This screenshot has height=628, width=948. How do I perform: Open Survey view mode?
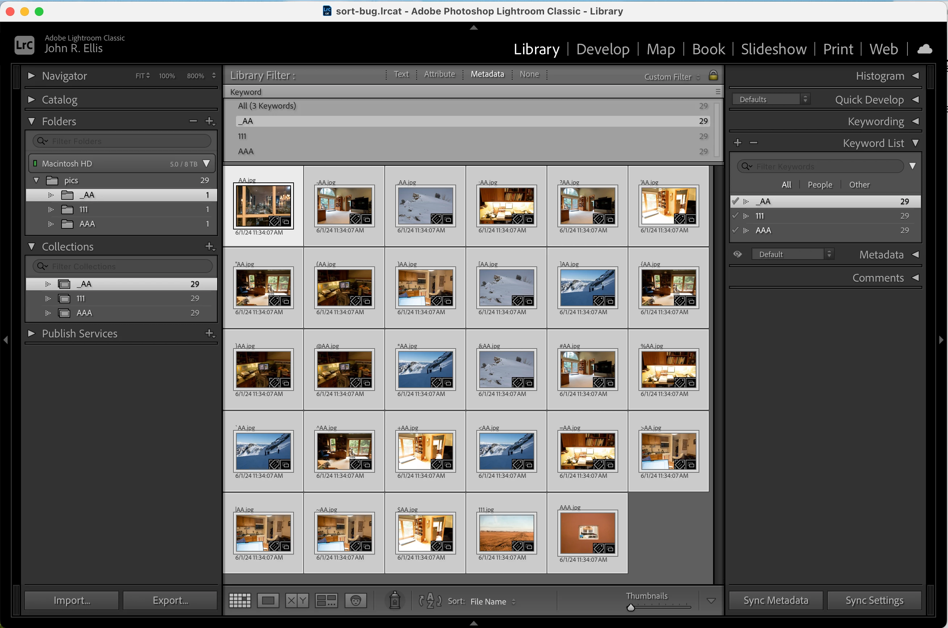(x=326, y=600)
